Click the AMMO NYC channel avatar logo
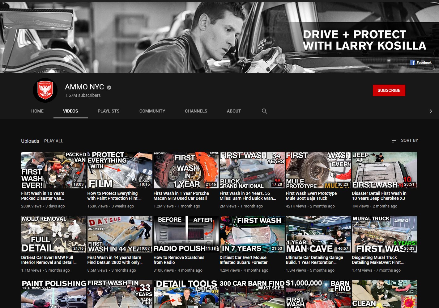The width and height of the screenshot is (439, 308). point(45,90)
